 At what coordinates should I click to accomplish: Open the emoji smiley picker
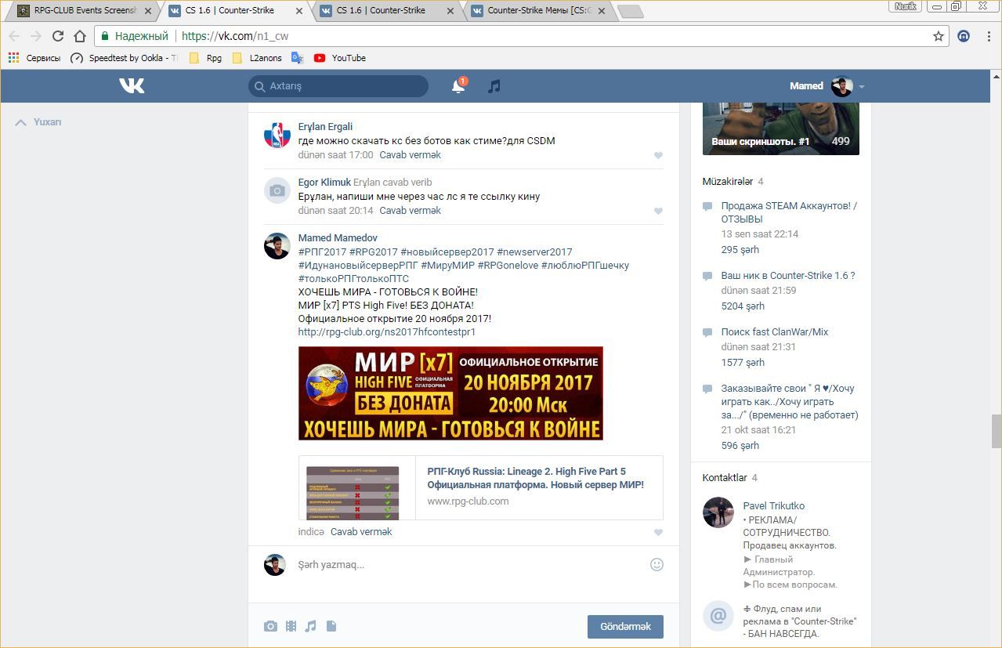[x=657, y=564]
